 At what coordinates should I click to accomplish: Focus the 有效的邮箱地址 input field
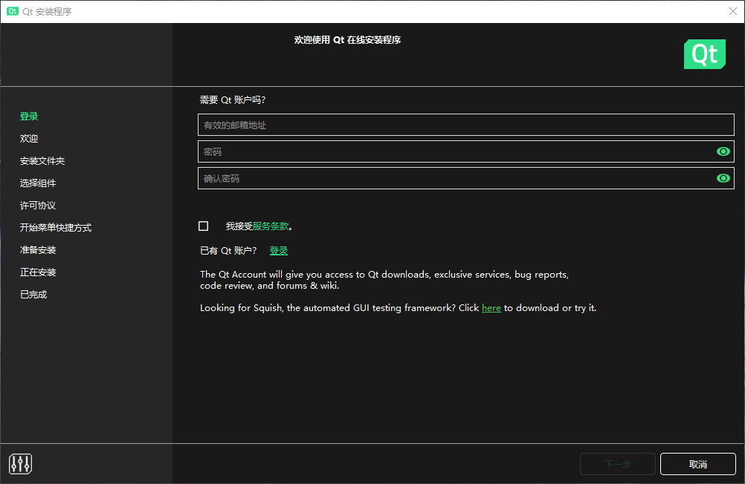(465, 125)
